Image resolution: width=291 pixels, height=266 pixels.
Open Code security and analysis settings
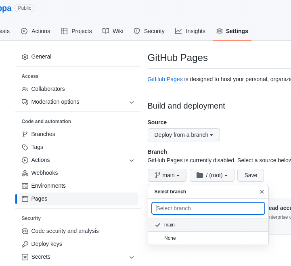[x=78, y=231]
